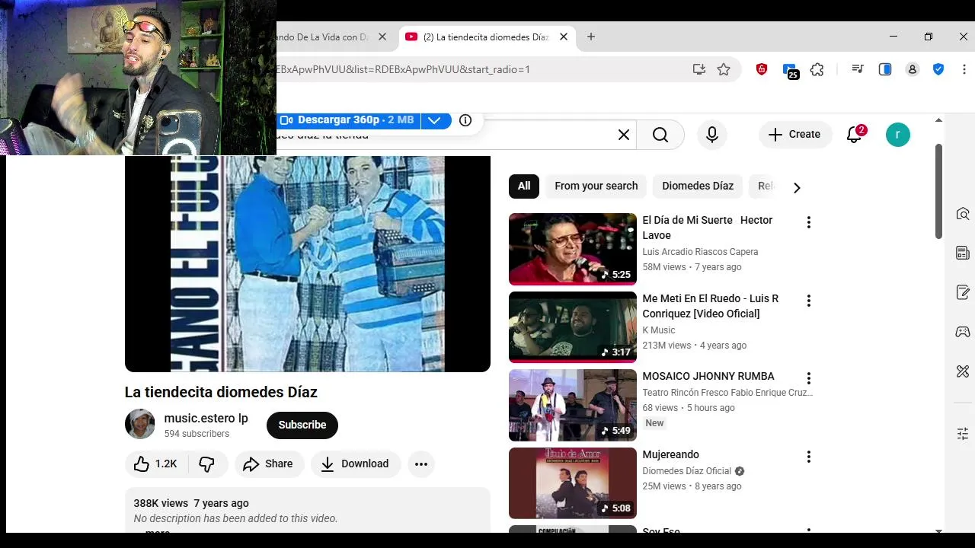Click Descargar 360p download button
975x548 pixels.
[347, 120]
